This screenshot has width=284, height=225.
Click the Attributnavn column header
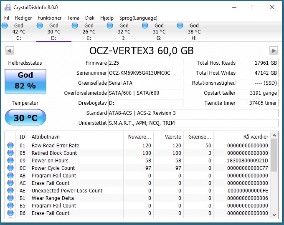(76, 137)
